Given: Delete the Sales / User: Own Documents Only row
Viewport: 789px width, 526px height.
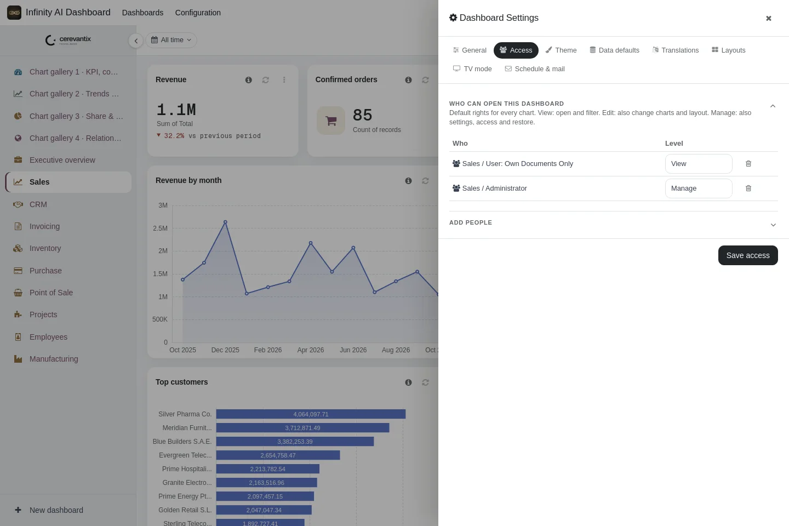Looking at the screenshot, I should [748, 164].
